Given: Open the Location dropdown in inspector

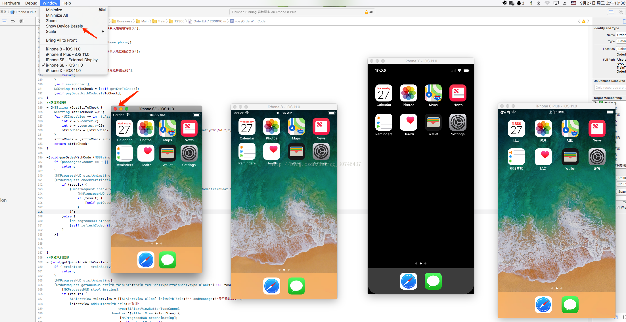Looking at the screenshot, I should [x=621, y=49].
